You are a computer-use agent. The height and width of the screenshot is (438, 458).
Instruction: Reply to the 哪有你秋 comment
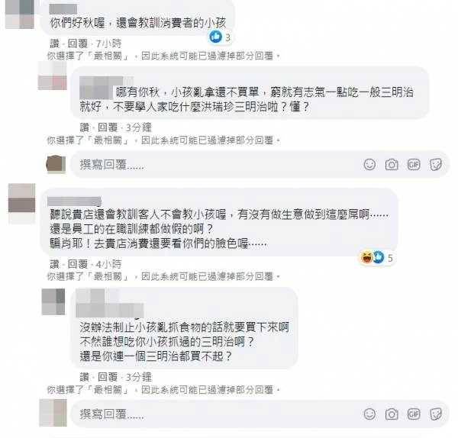108,127
